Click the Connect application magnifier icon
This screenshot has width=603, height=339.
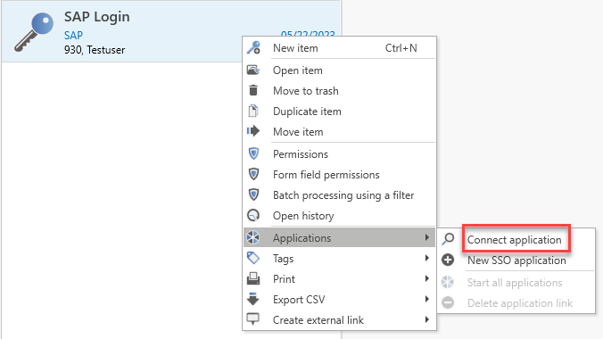(x=448, y=239)
